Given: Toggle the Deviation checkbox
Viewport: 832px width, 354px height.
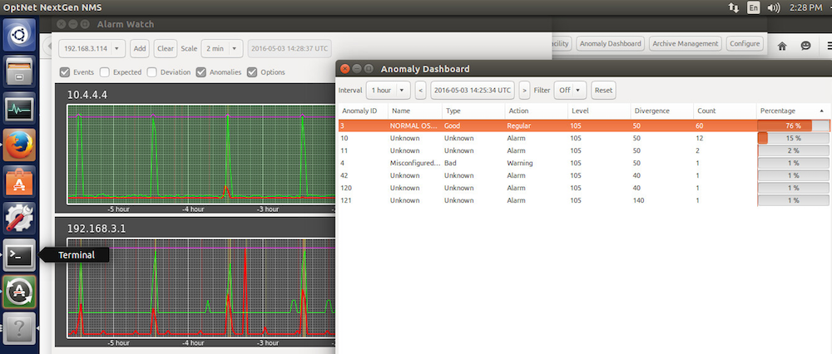Looking at the screenshot, I should (x=152, y=72).
